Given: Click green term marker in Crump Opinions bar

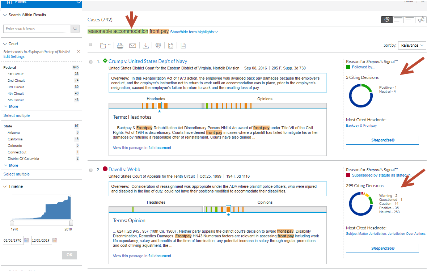Looking at the screenshot, I should point(207,106).
